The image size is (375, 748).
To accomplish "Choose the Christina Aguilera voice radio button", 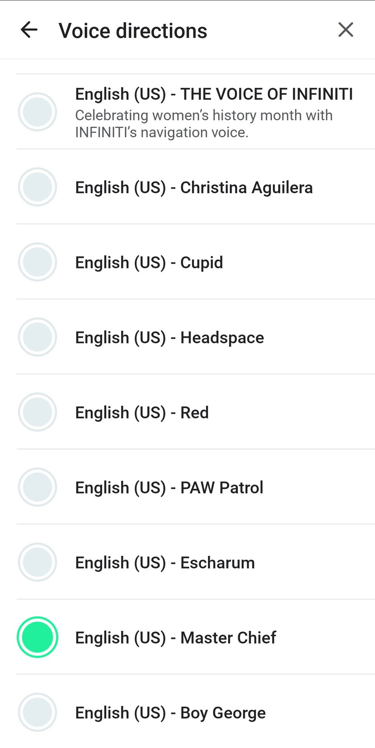I will (37, 187).
